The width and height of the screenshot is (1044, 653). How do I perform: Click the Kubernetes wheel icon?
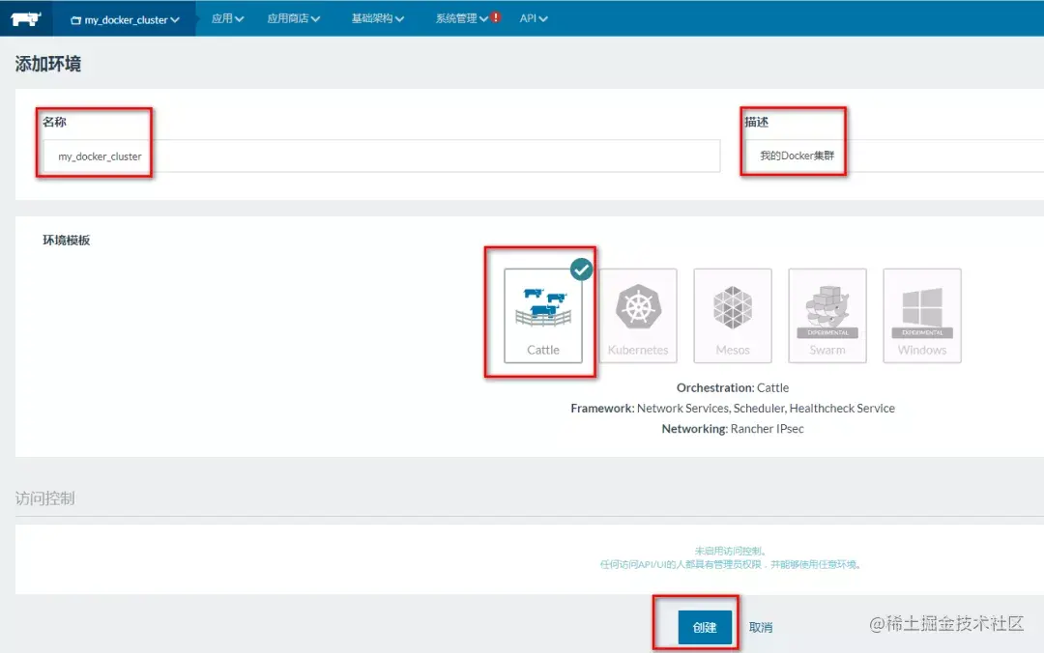(638, 307)
